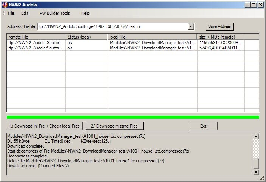Expand the Address Ini-File dropdown arrow
The width and height of the screenshot is (266, 182).
191,26
